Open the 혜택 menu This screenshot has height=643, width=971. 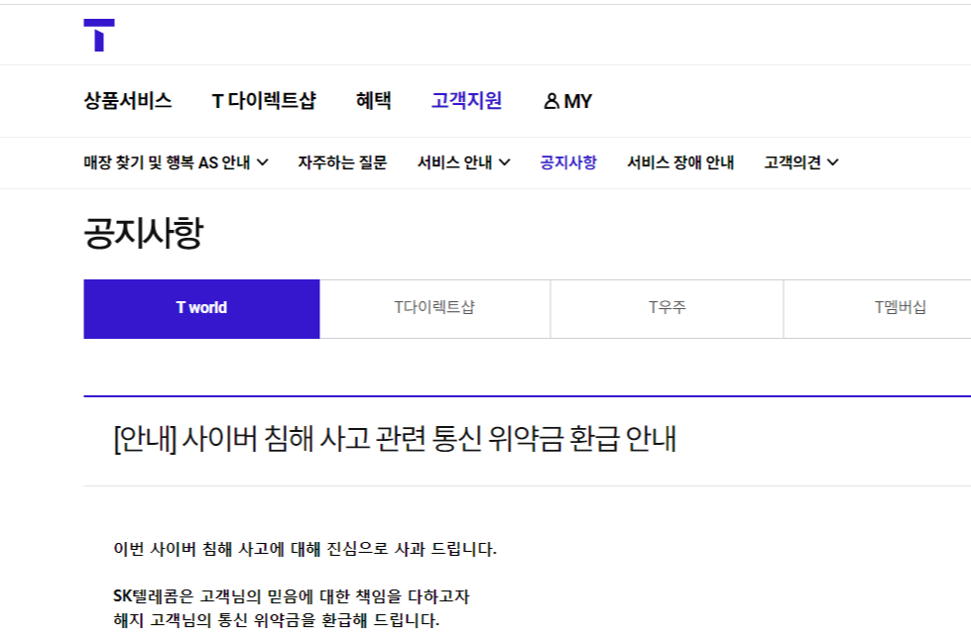tap(373, 101)
